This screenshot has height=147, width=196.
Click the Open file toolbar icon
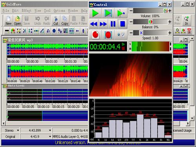[x=17, y=20]
